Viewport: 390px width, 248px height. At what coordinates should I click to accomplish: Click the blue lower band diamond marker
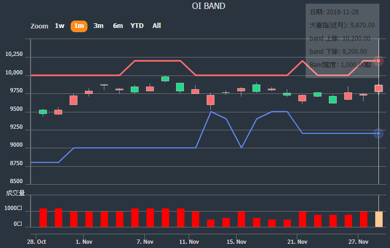tap(378, 133)
